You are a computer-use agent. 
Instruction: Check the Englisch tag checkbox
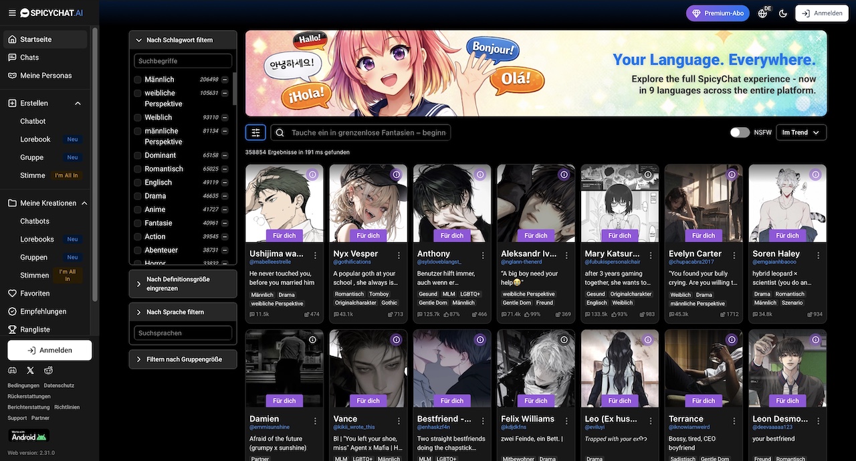(x=138, y=182)
